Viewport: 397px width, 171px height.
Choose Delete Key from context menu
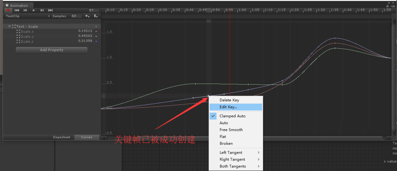click(x=229, y=100)
